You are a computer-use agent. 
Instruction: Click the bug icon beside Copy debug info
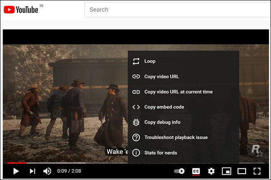tap(136, 122)
